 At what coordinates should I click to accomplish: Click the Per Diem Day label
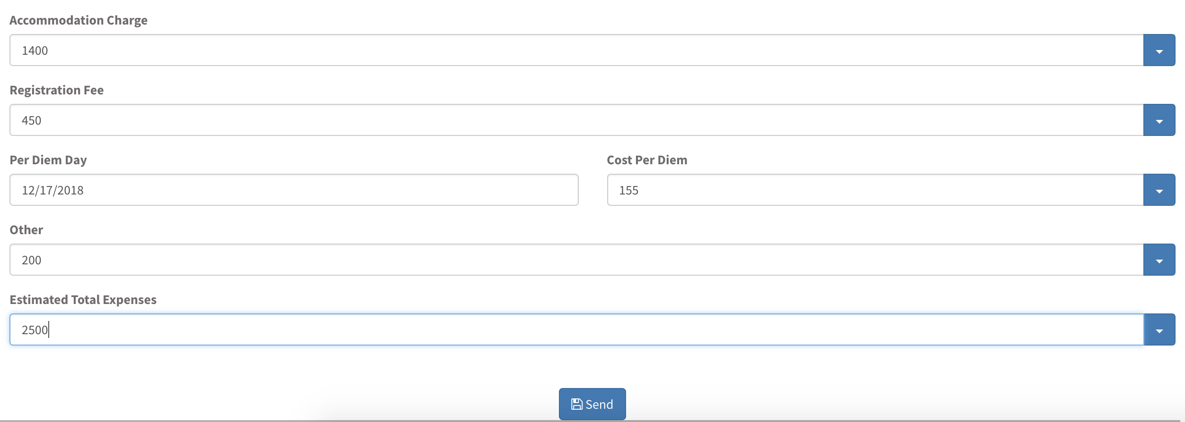click(x=48, y=160)
